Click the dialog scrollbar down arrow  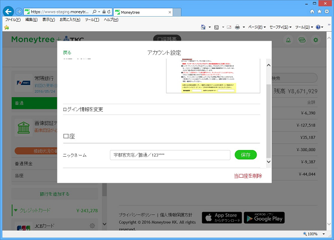[x=269, y=162]
